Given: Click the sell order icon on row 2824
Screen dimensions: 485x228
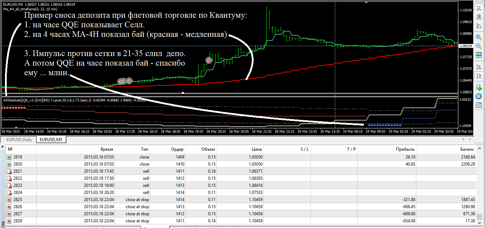Looking at the screenshot, I should 9,193.
